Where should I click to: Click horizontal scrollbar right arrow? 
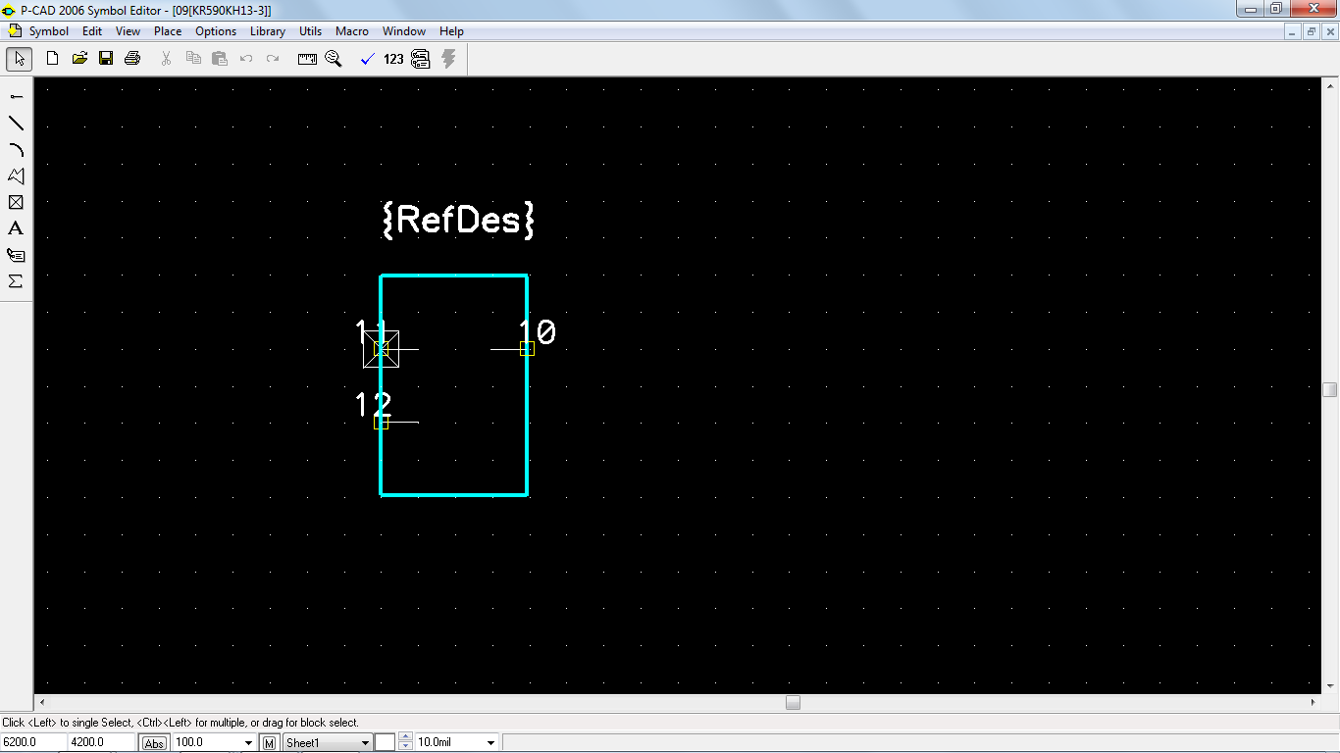(x=1314, y=702)
